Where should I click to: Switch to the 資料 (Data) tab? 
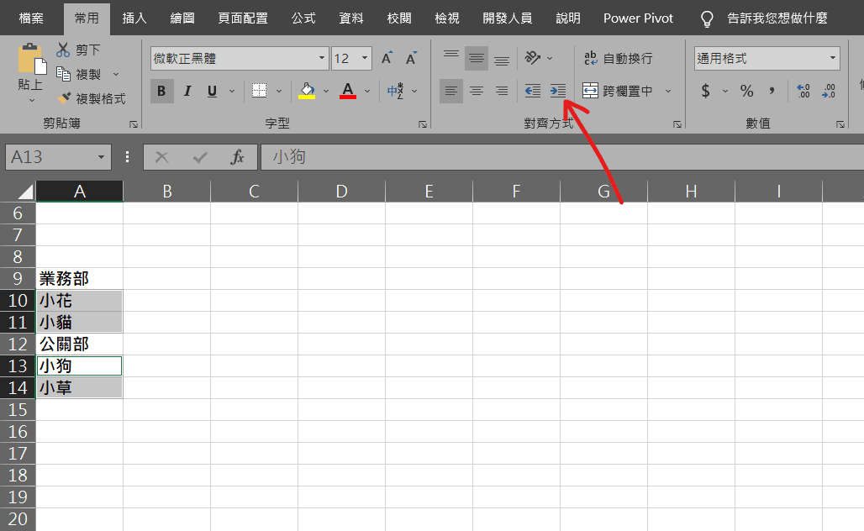tap(351, 18)
